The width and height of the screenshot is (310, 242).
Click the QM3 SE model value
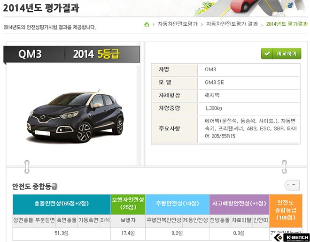tap(214, 83)
